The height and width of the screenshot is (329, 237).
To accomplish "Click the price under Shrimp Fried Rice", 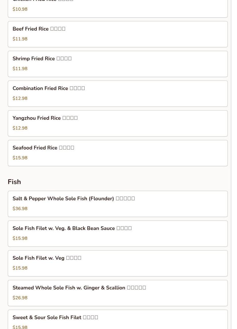I will coord(20,69).
